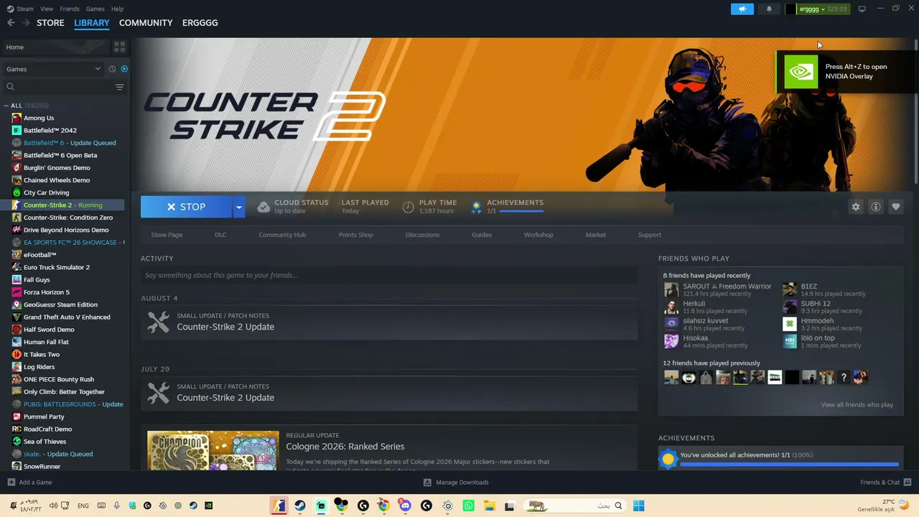The image size is (919, 517).
Task: Open File Explorer from the taskbar
Action: pos(489,506)
